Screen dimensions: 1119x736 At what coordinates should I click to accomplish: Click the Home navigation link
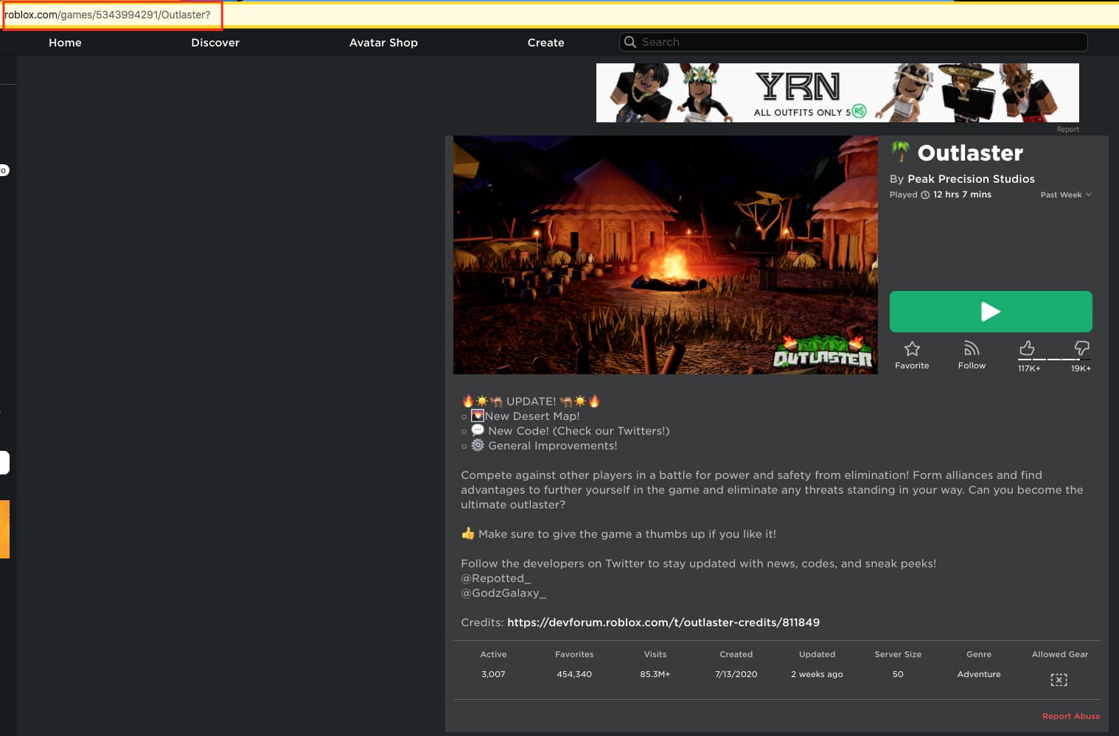(x=65, y=43)
